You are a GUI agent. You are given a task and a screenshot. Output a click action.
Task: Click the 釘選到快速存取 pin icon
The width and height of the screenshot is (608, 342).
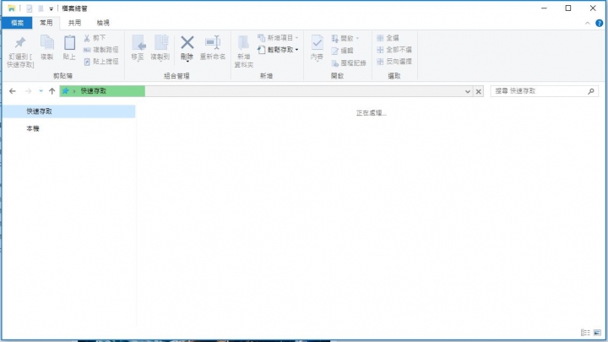(x=19, y=43)
